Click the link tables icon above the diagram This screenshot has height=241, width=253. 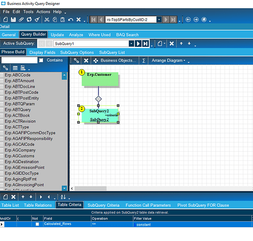(76, 60)
